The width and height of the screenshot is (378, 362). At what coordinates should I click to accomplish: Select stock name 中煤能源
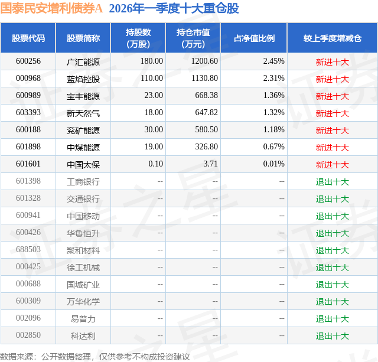pos(83,148)
